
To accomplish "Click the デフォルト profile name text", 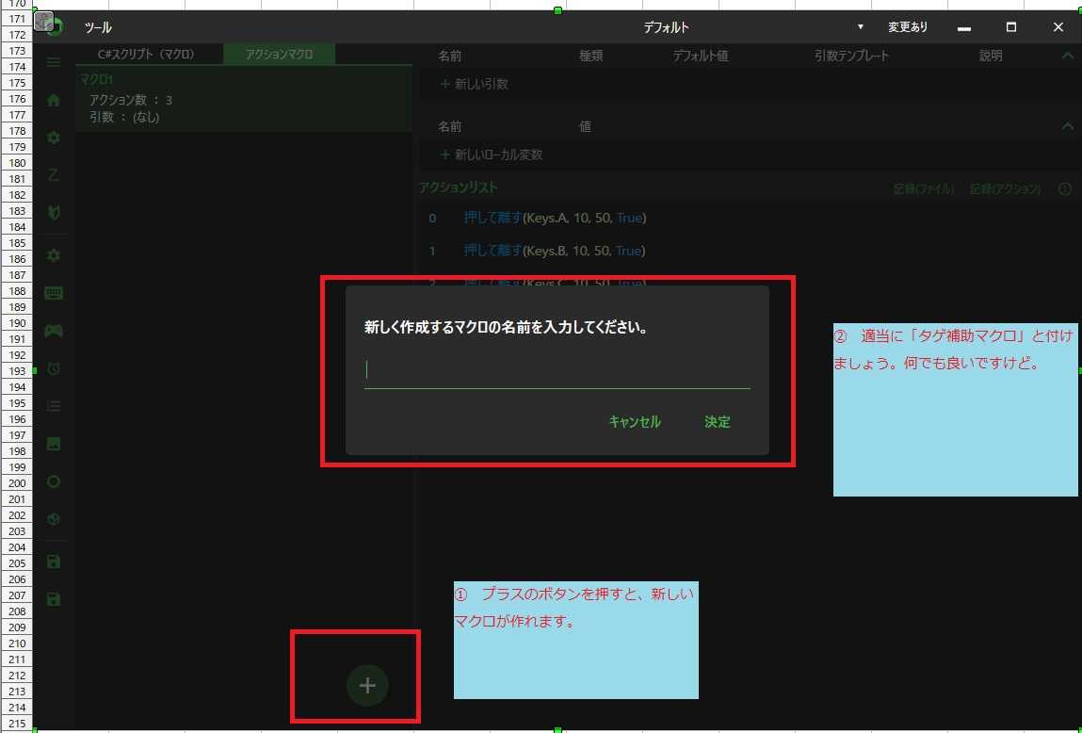I will point(666,27).
